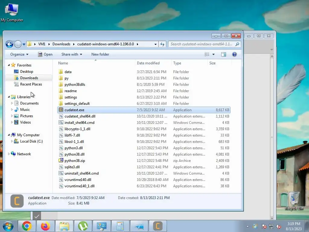Click Open in the toolbar

(45, 54)
